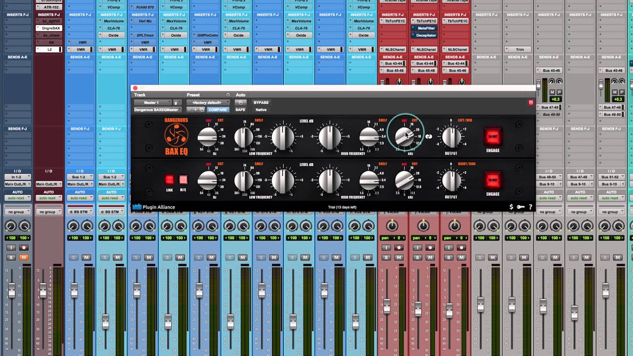Expand the Preset menu arrow
The width and height of the screenshot is (633, 356).
point(228,95)
